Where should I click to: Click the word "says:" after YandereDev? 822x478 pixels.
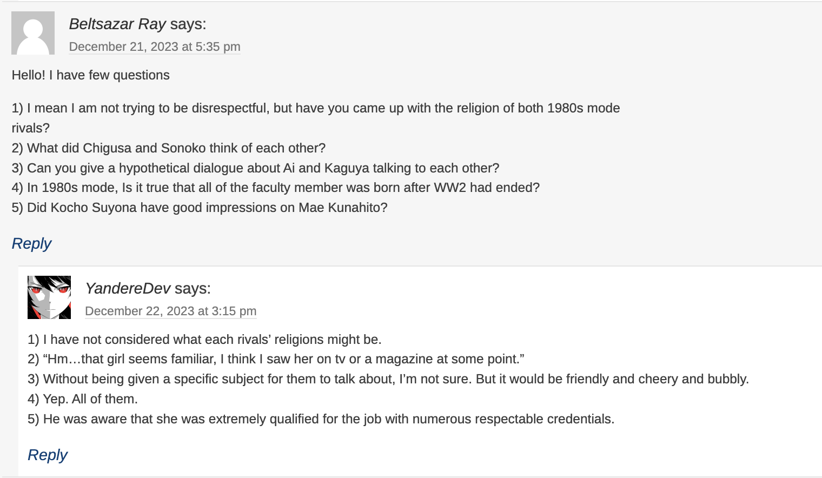193,289
